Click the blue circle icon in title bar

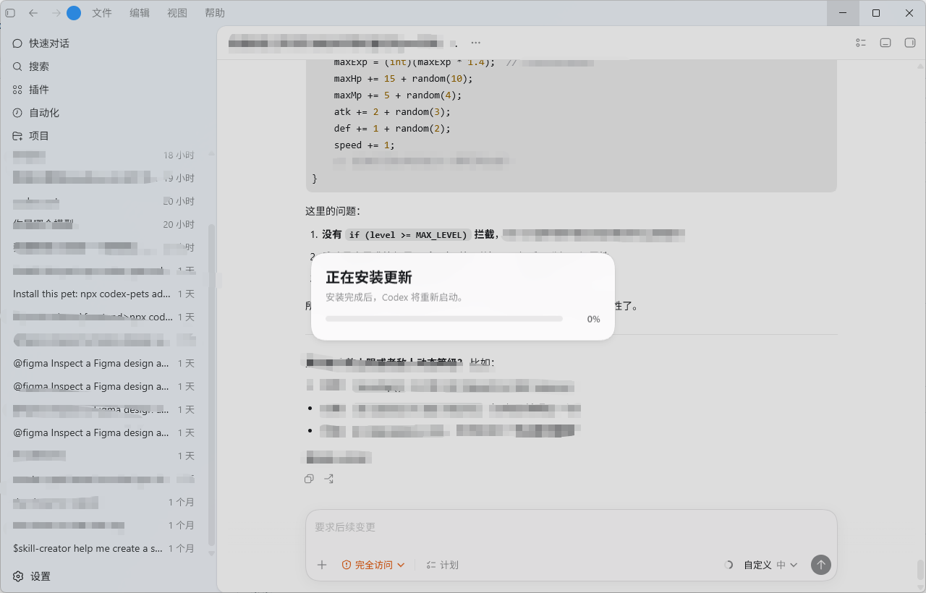74,13
